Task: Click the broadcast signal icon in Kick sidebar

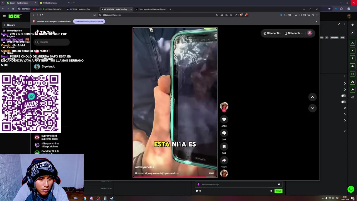Action: [x=353, y=74]
